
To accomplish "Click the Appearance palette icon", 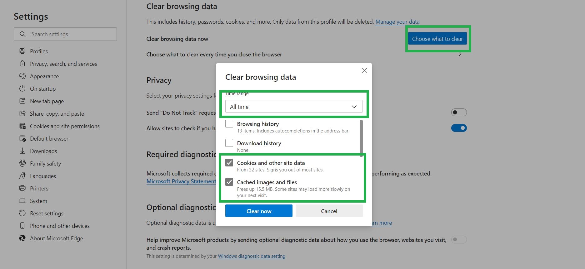I will point(22,76).
